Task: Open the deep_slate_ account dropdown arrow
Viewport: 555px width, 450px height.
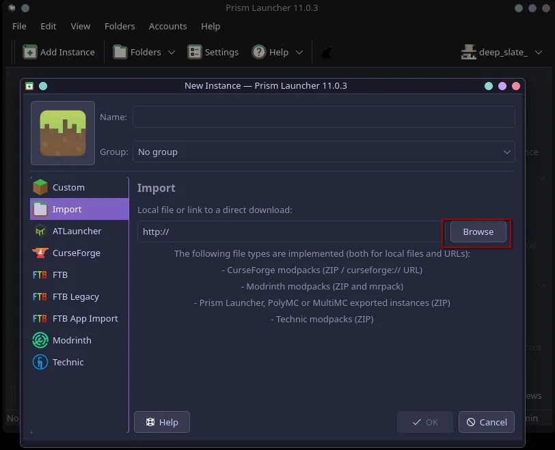Action: coord(539,53)
